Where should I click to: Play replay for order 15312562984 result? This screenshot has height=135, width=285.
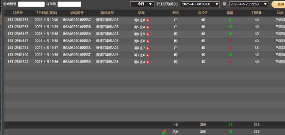pos(148,48)
